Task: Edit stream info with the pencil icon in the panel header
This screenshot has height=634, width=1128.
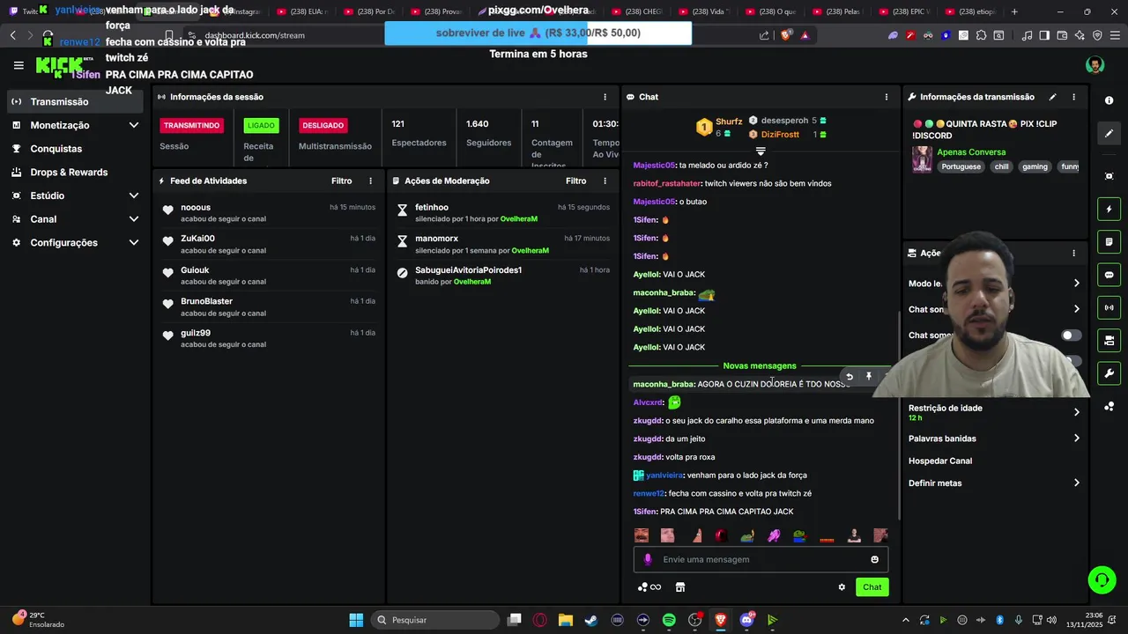Action: point(1052,97)
